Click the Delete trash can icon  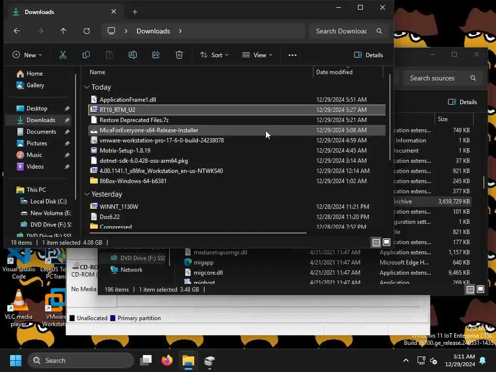(x=179, y=55)
